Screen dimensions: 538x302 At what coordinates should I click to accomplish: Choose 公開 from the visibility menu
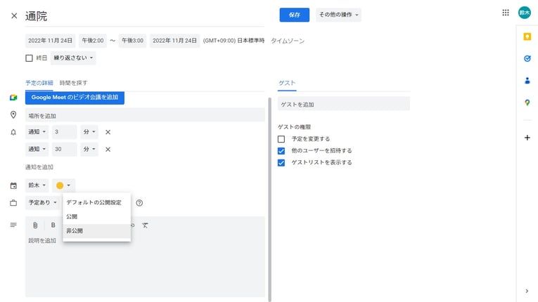(x=97, y=216)
